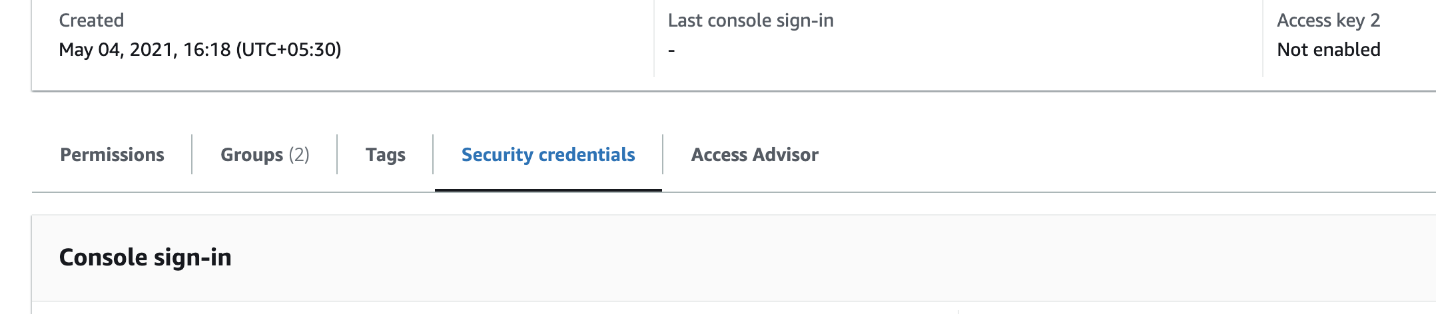Go to the Access Advisor tab

pyautogui.click(x=755, y=154)
